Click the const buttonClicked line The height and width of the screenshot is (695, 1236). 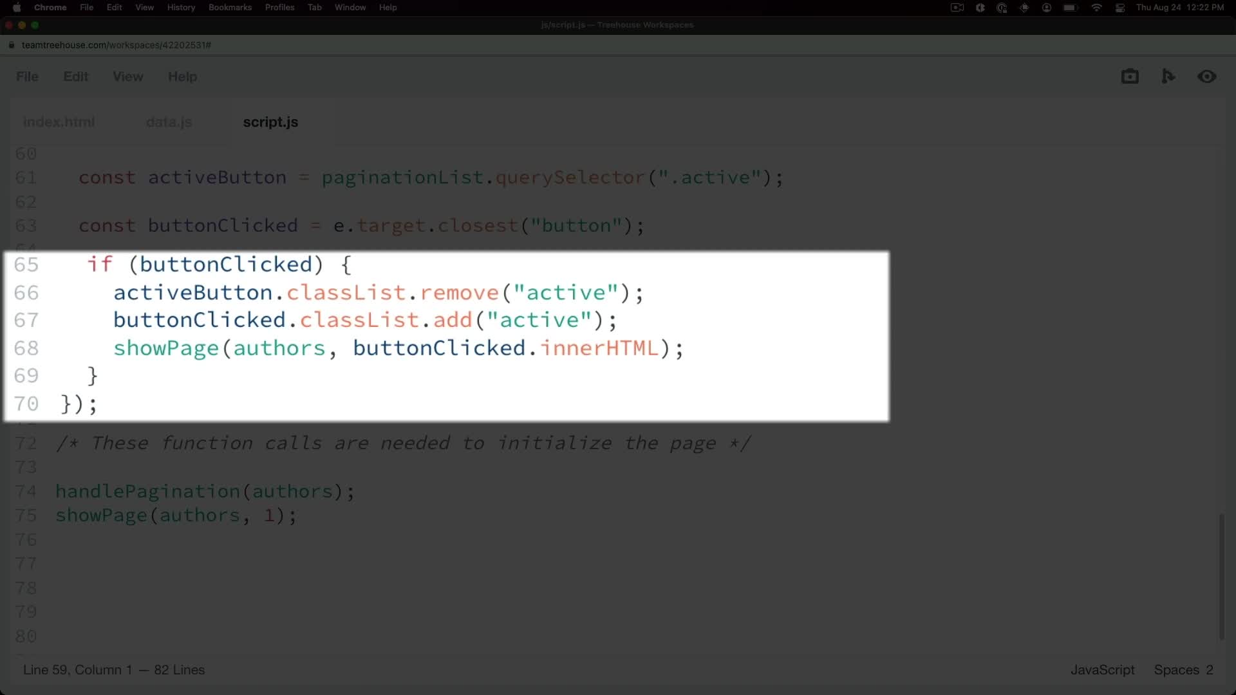point(361,226)
